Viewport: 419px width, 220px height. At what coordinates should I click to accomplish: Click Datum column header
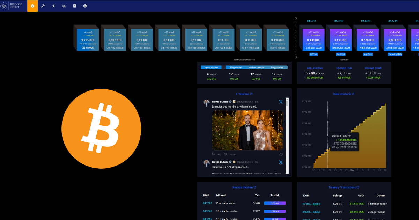381,196
